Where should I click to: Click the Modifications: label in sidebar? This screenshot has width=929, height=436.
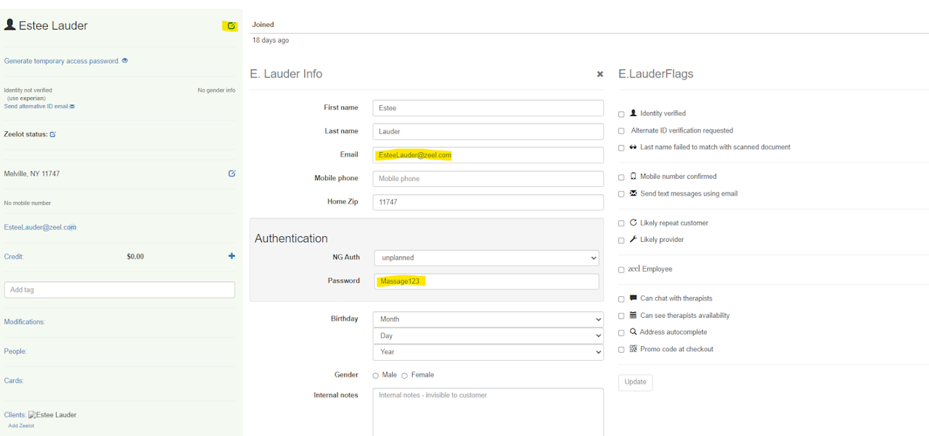25,322
